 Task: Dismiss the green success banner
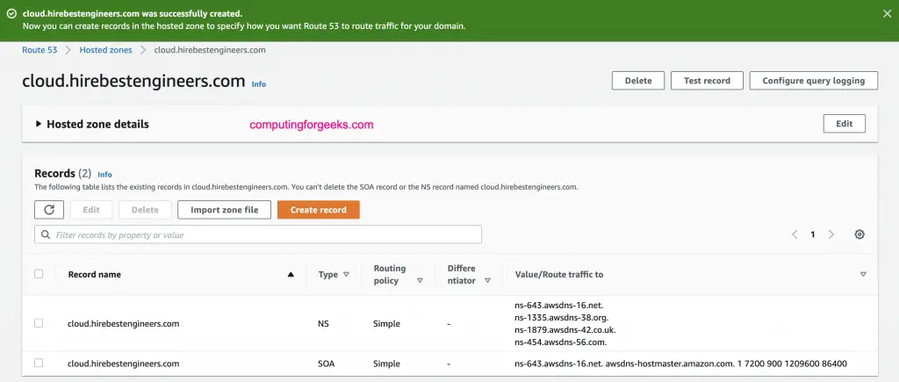[887, 14]
